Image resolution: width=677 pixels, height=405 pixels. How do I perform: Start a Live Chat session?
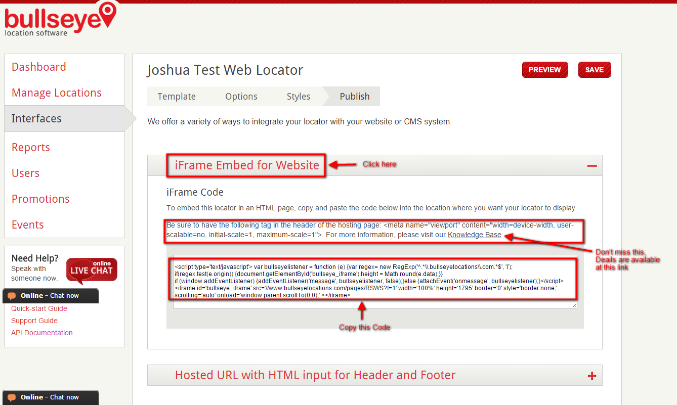pos(92,270)
